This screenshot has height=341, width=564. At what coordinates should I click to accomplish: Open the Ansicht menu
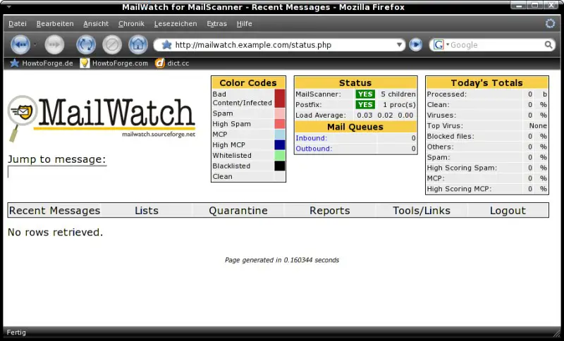[96, 24]
